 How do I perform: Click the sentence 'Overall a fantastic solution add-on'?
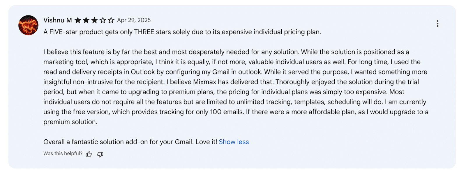(x=130, y=142)
